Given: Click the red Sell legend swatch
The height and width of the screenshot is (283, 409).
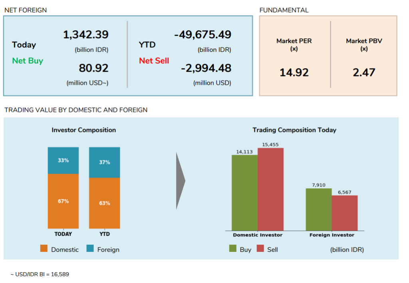Looking at the screenshot, I should 260,249.
